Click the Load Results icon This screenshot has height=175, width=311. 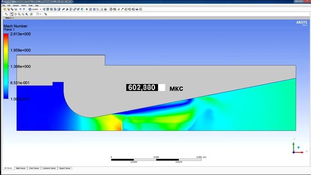click(x=4, y=9)
